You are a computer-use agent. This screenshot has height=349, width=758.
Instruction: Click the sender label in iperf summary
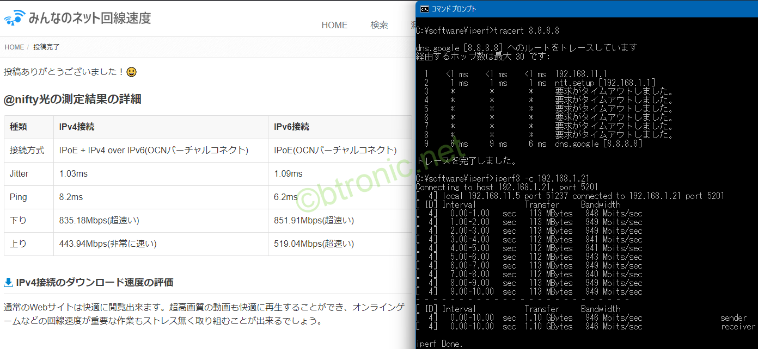click(x=733, y=317)
